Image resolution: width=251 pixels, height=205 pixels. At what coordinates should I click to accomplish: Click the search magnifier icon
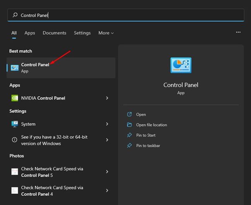click(15, 15)
